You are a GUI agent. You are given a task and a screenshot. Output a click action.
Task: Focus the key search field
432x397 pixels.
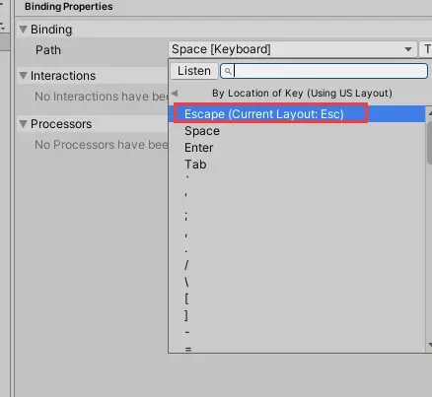click(324, 71)
